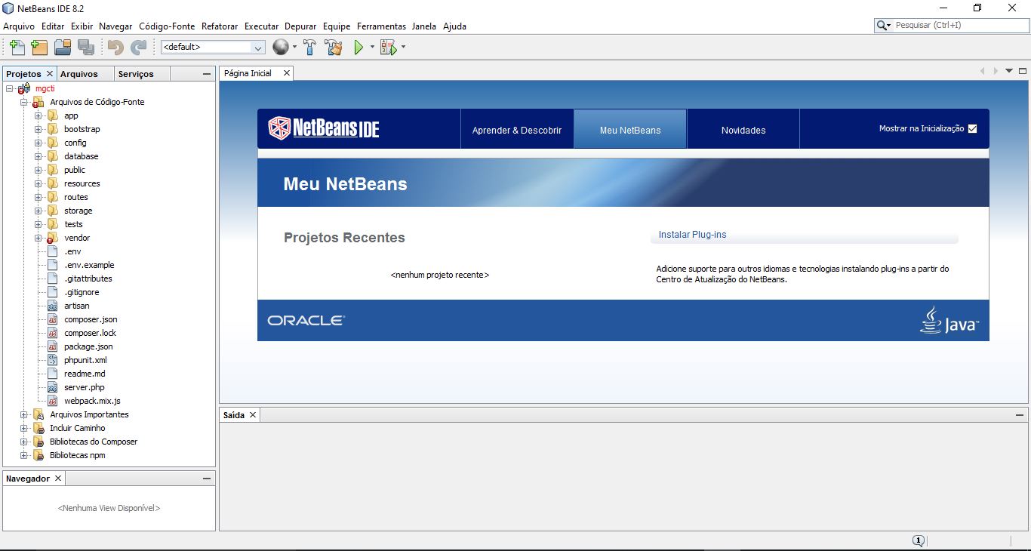Viewport: 1031px width, 551px height.
Task: Open the Ajuda menu
Action: click(x=454, y=26)
